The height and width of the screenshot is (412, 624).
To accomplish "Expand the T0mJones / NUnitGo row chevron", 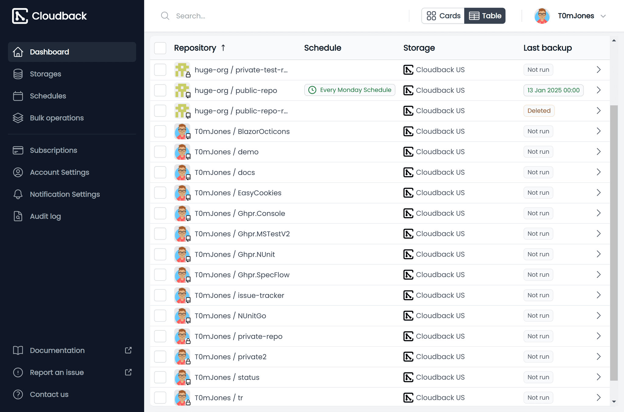I will (598, 316).
